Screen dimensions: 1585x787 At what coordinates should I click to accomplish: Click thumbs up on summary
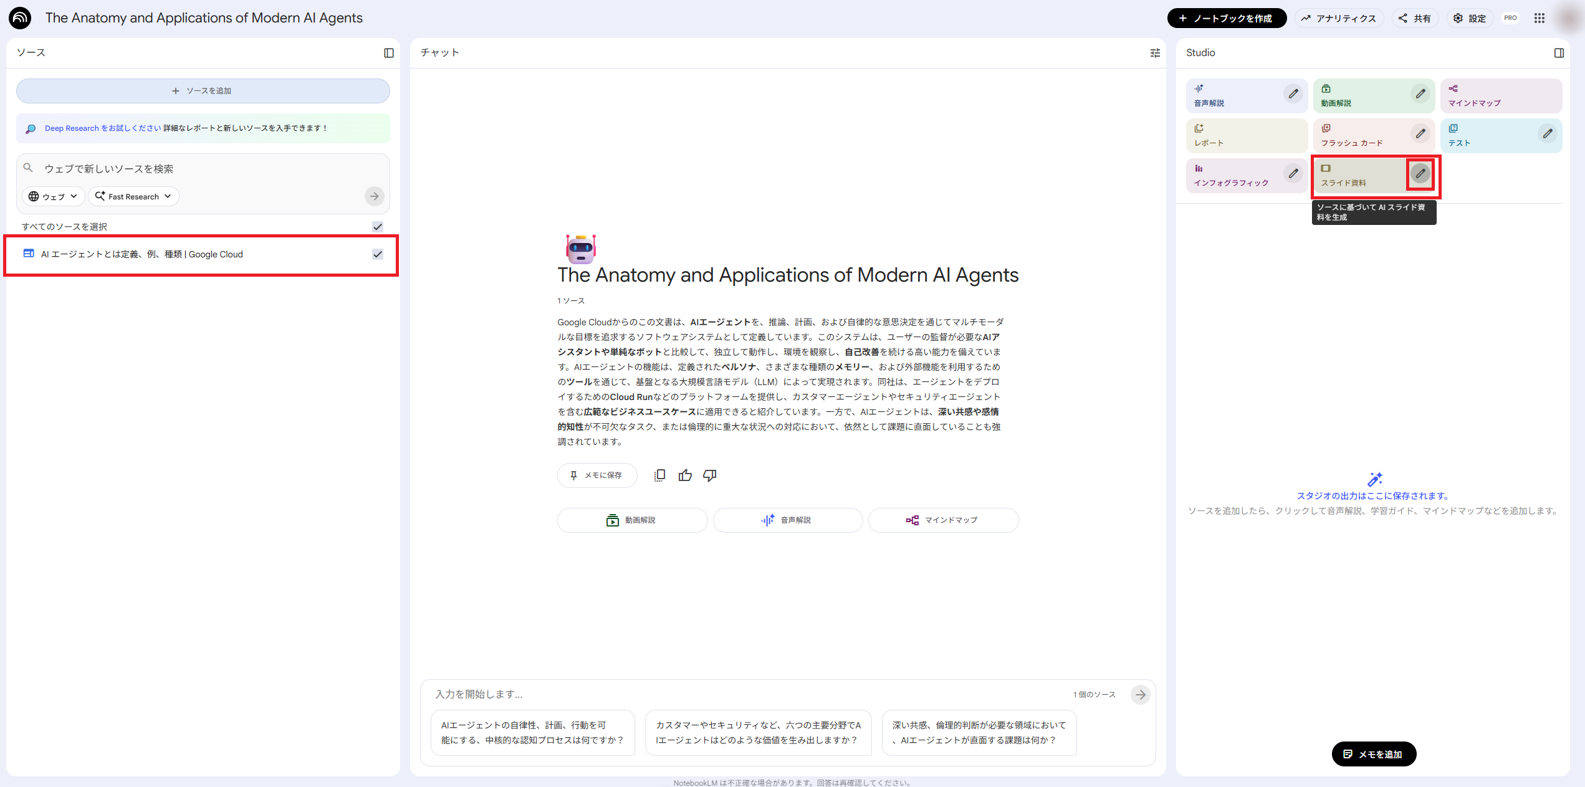685,475
